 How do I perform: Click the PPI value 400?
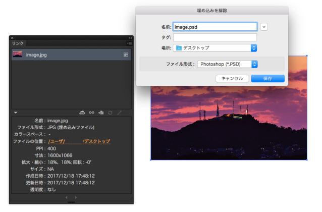52,148
